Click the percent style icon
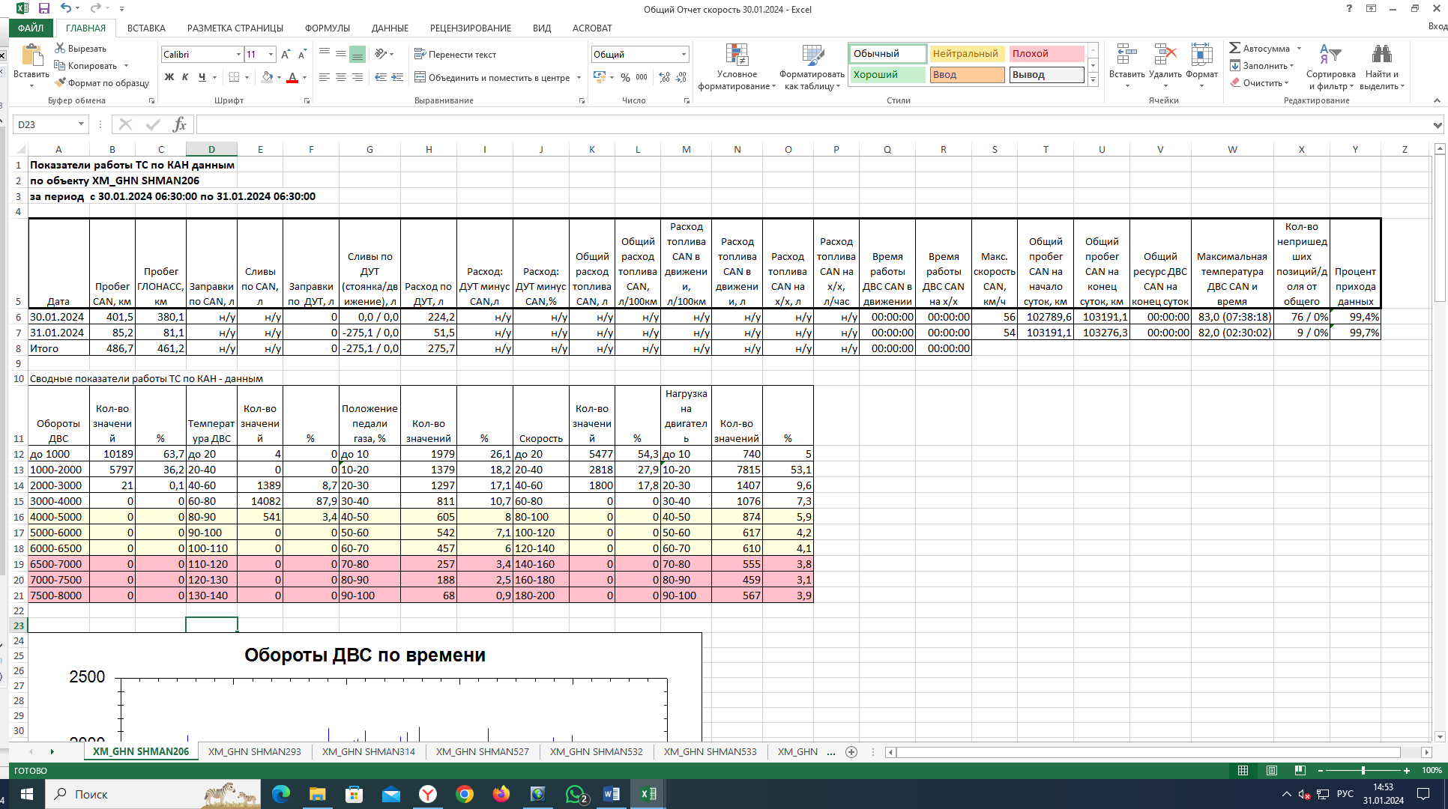The height and width of the screenshot is (809, 1448). 626,77
